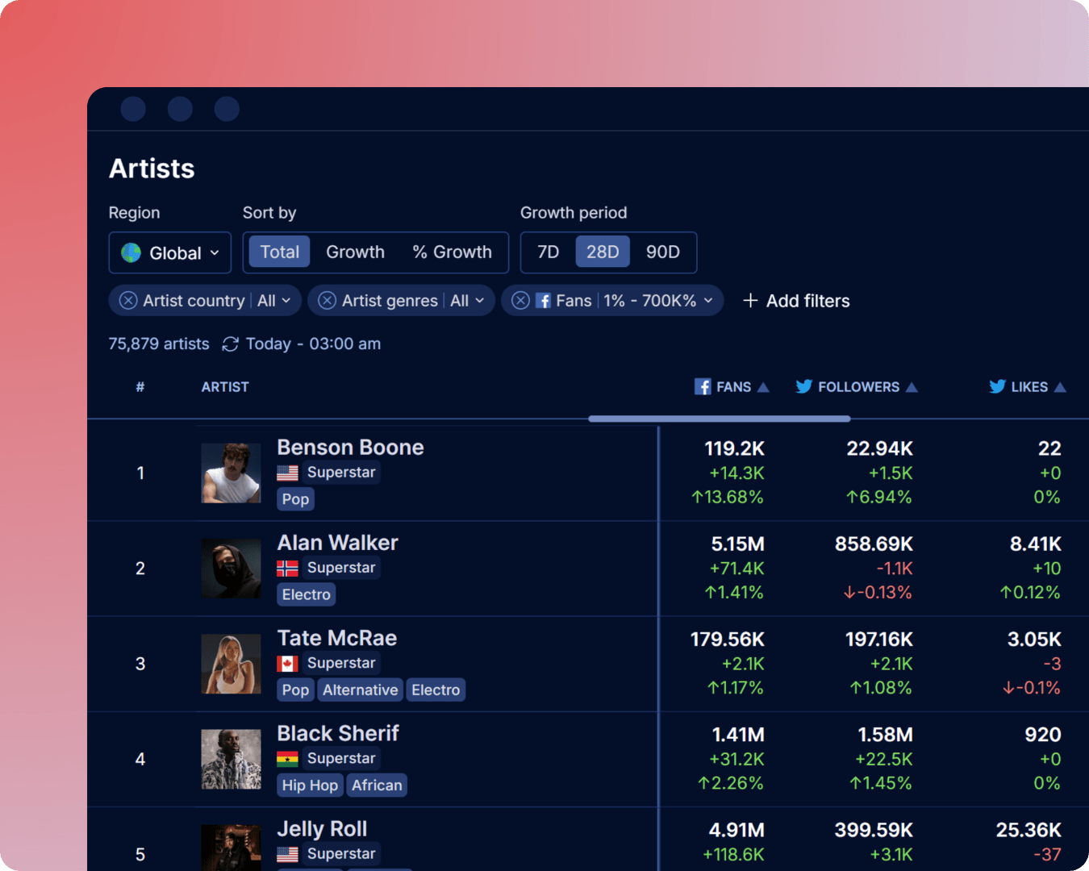Viewport: 1089px width, 871px height.
Task: Click the horizontal scrollbar under the column headers
Action: point(718,419)
